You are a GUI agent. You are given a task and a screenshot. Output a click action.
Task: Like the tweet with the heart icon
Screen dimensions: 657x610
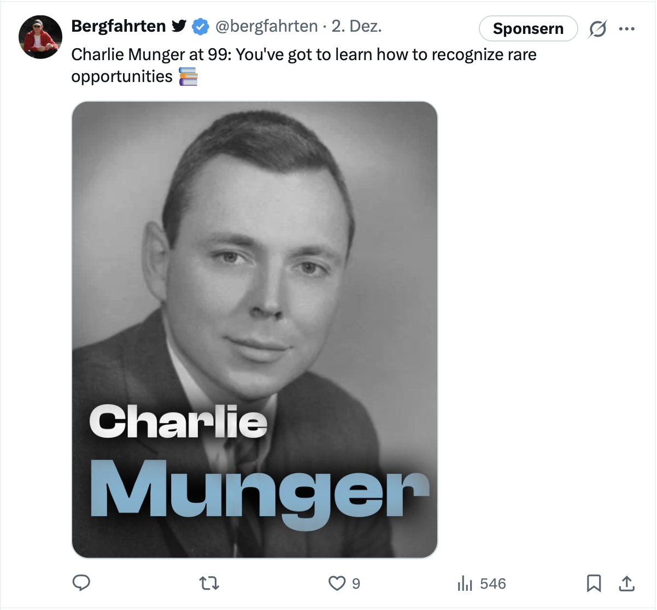(x=337, y=583)
